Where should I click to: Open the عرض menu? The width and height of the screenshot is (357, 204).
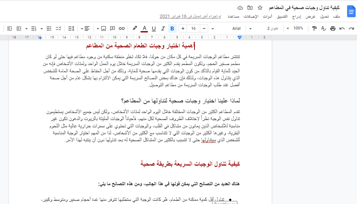point(310,16)
